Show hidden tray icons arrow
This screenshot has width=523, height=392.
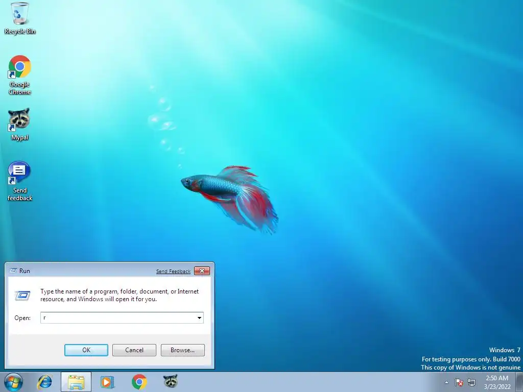point(446,382)
